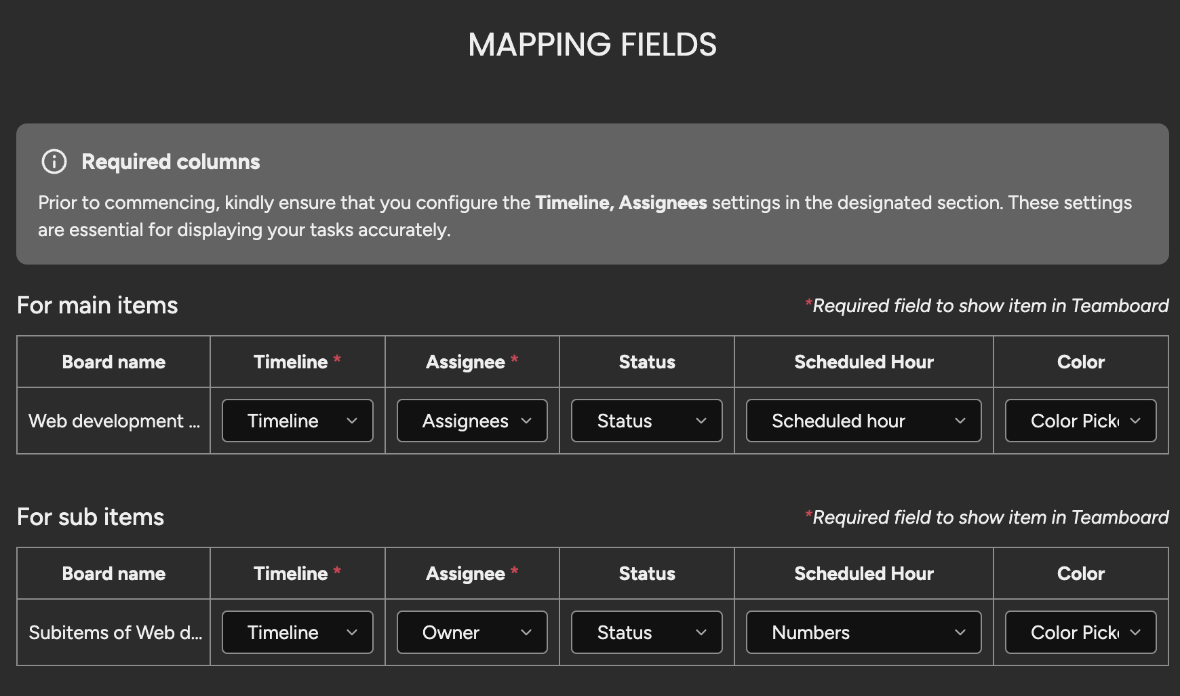
Task: Open main items Color Picker dropdown
Action: tap(1081, 421)
